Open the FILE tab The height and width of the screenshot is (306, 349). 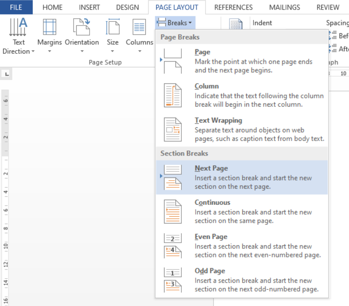click(x=16, y=7)
